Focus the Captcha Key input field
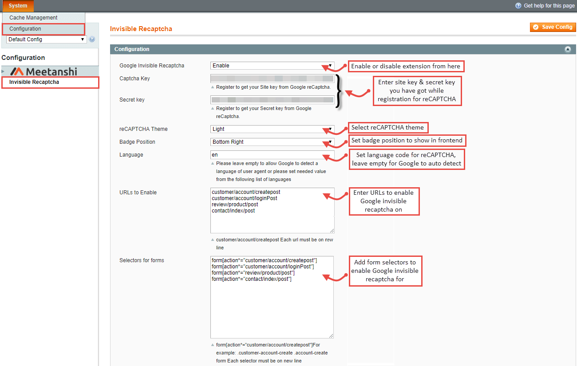The image size is (577, 366). click(273, 79)
